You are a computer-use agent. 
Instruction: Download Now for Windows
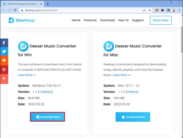click(x=47, y=117)
